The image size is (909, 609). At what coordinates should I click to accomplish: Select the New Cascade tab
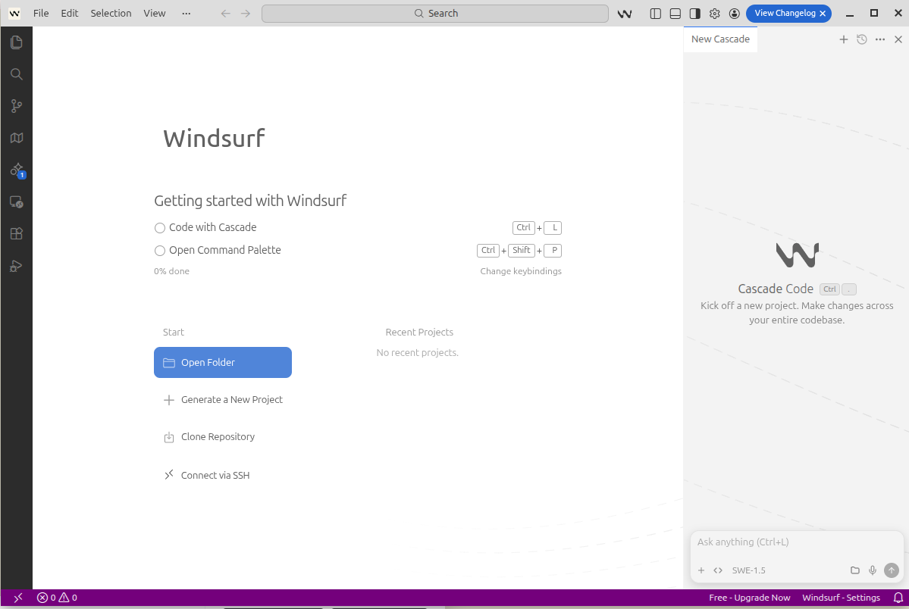click(x=720, y=39)
